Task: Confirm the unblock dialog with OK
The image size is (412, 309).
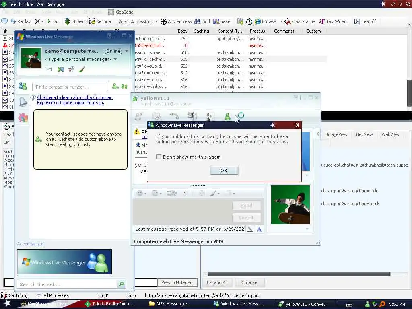Action: (x=224, y=171)
